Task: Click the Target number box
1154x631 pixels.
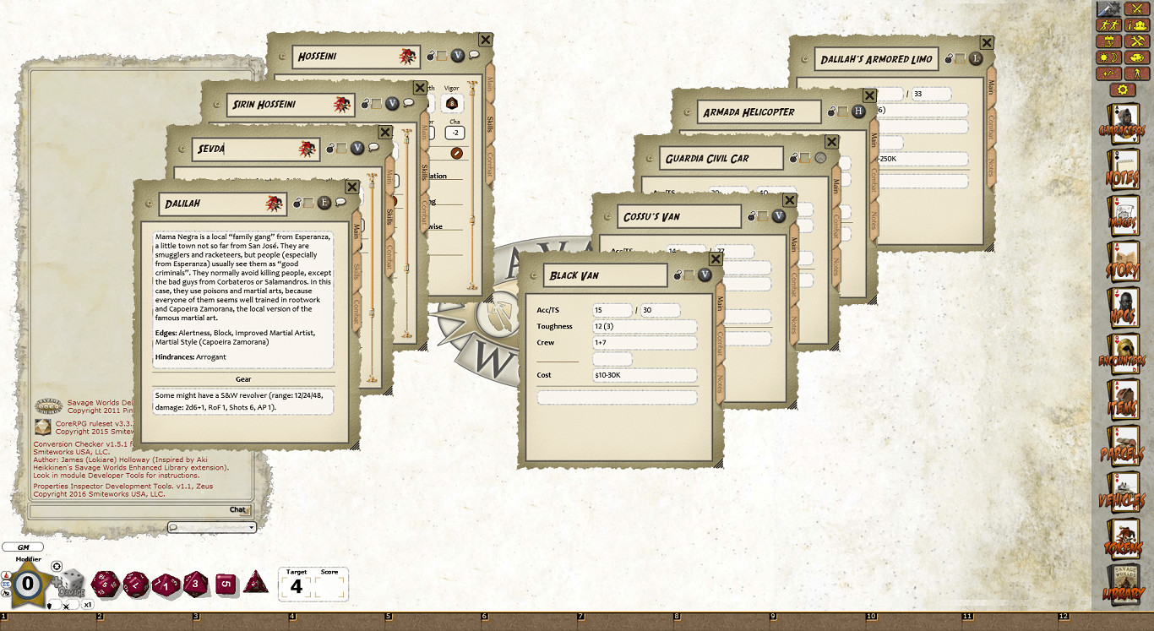Action: (297, 585)
